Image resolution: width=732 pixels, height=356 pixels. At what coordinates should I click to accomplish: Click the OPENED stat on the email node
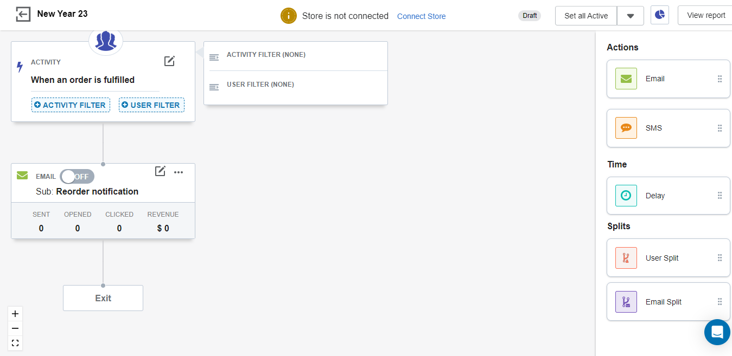(78, 221)
